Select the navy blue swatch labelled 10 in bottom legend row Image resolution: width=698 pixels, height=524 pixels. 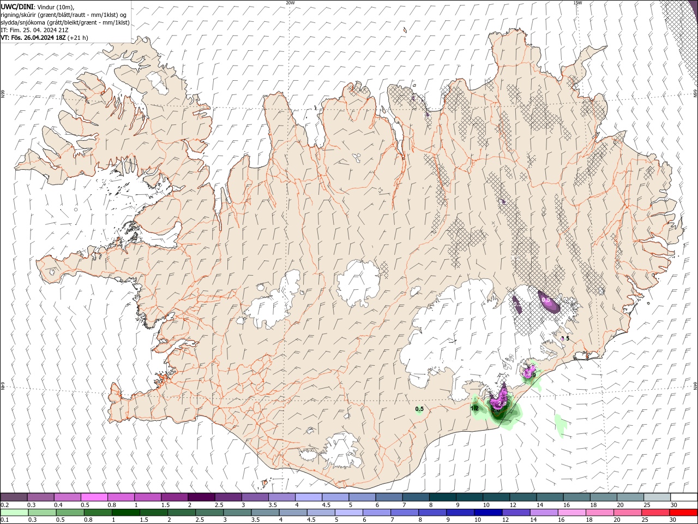pyautogui.click(x=488, y=513)
